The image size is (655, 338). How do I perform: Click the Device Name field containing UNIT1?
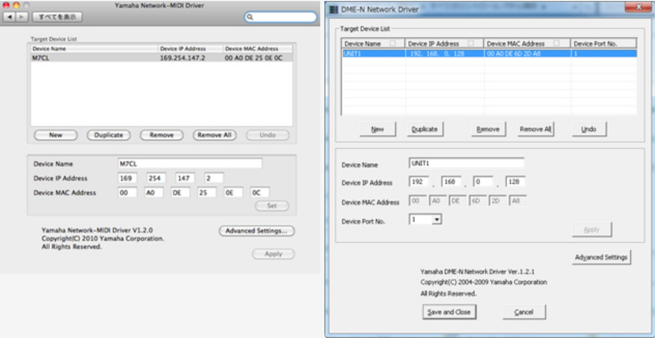(466, 163)
